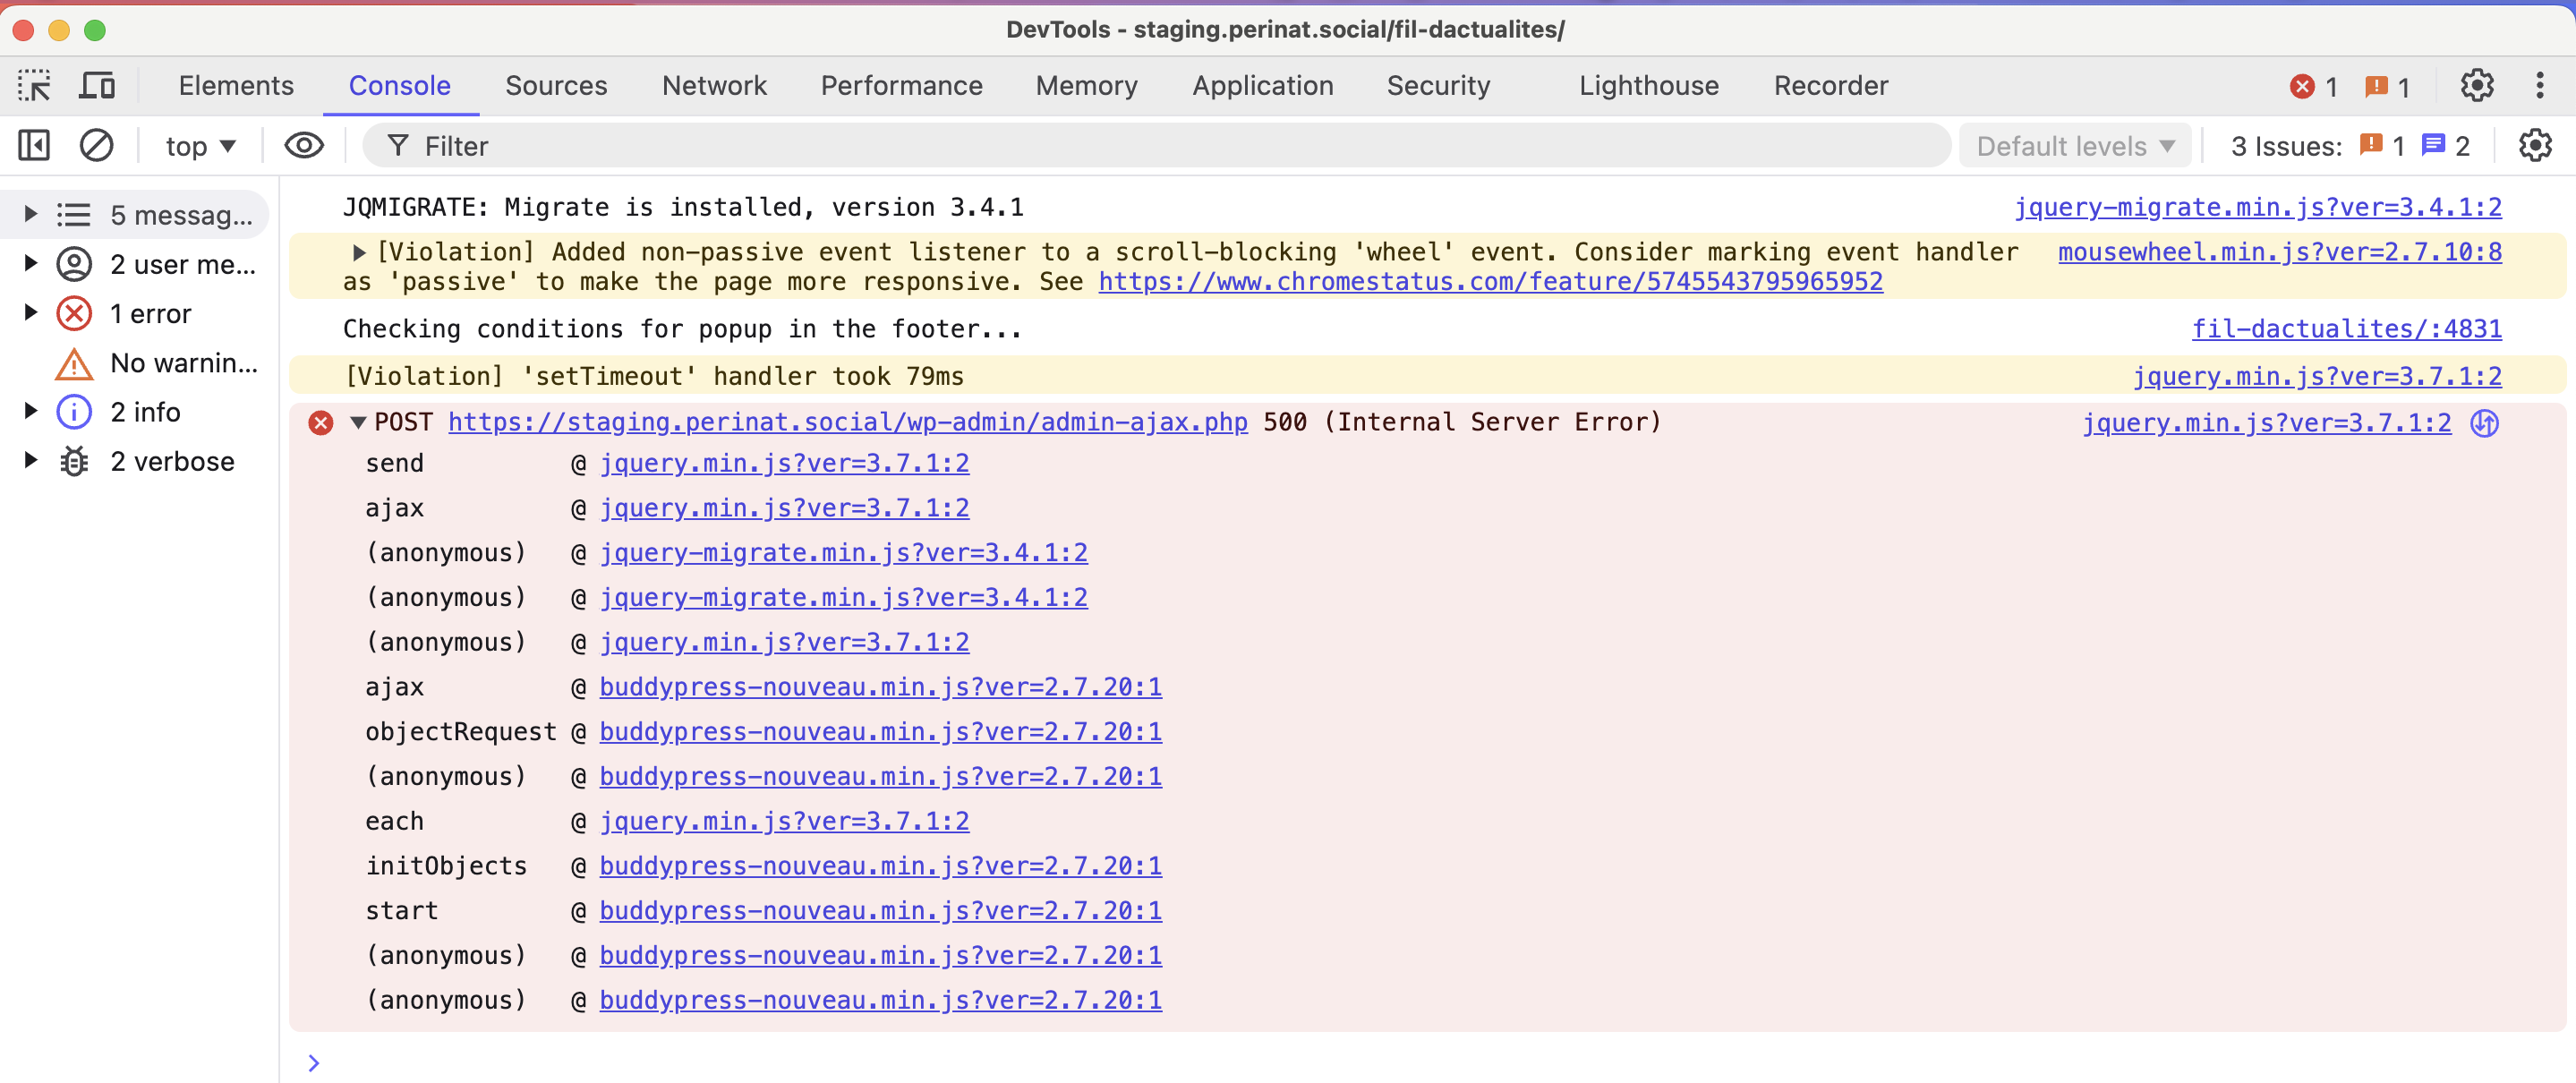Viewport: 2576px width, 1083px height.
Task: Click the 'Checking conditions for popup' message
Action: pyautogui.click(x=682, y=329)
